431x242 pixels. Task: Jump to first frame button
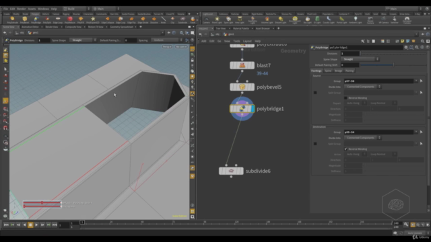pos(6,225)
